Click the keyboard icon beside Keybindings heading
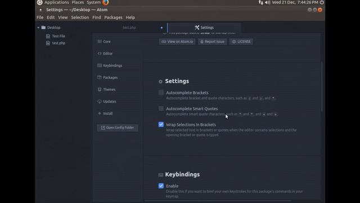 (161, 175)
